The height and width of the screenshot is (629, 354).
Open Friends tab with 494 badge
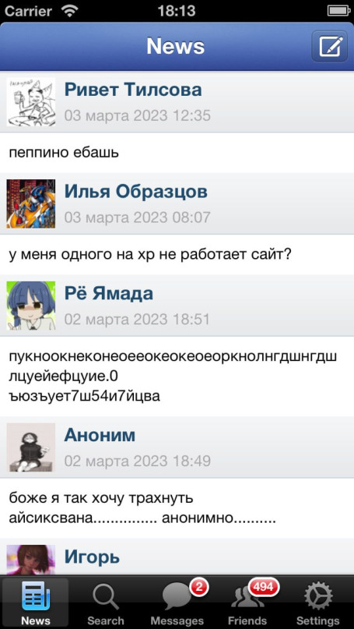coord(247,602)
